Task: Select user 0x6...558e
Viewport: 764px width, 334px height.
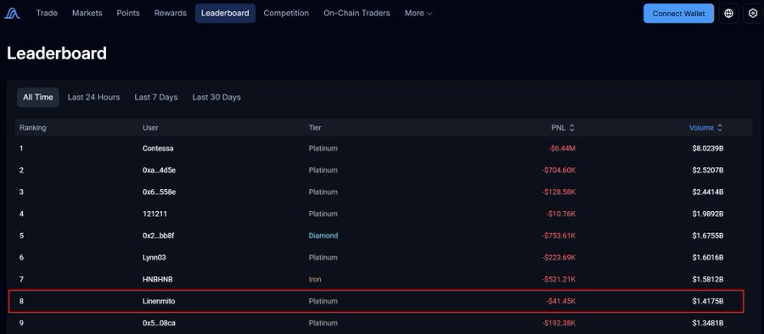Action: (x=160, y=192)
